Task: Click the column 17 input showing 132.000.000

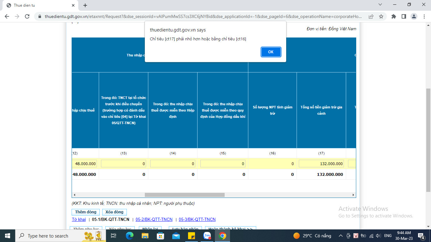Action: tap(321, 164)
